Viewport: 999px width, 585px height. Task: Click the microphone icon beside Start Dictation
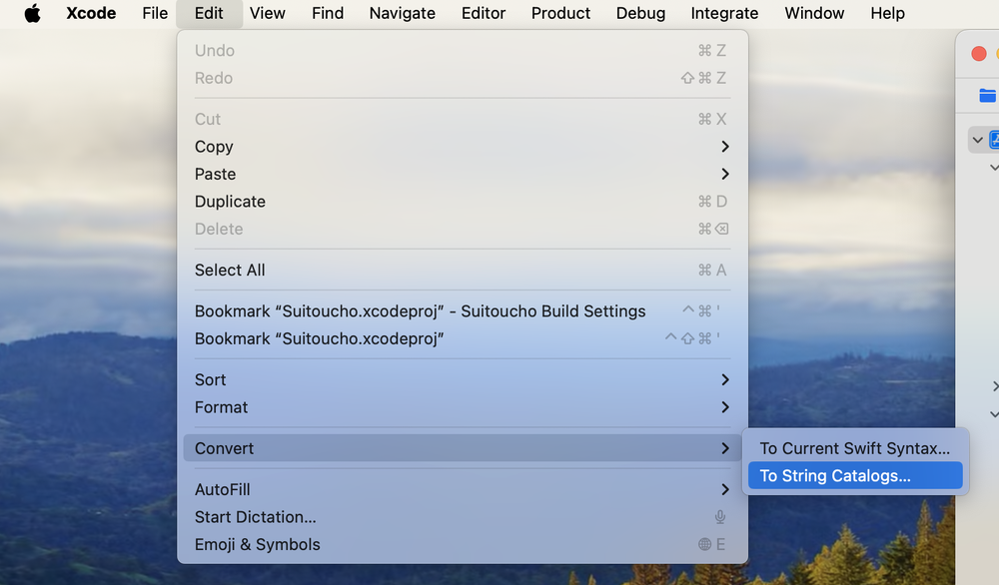(x=719, y=517)
